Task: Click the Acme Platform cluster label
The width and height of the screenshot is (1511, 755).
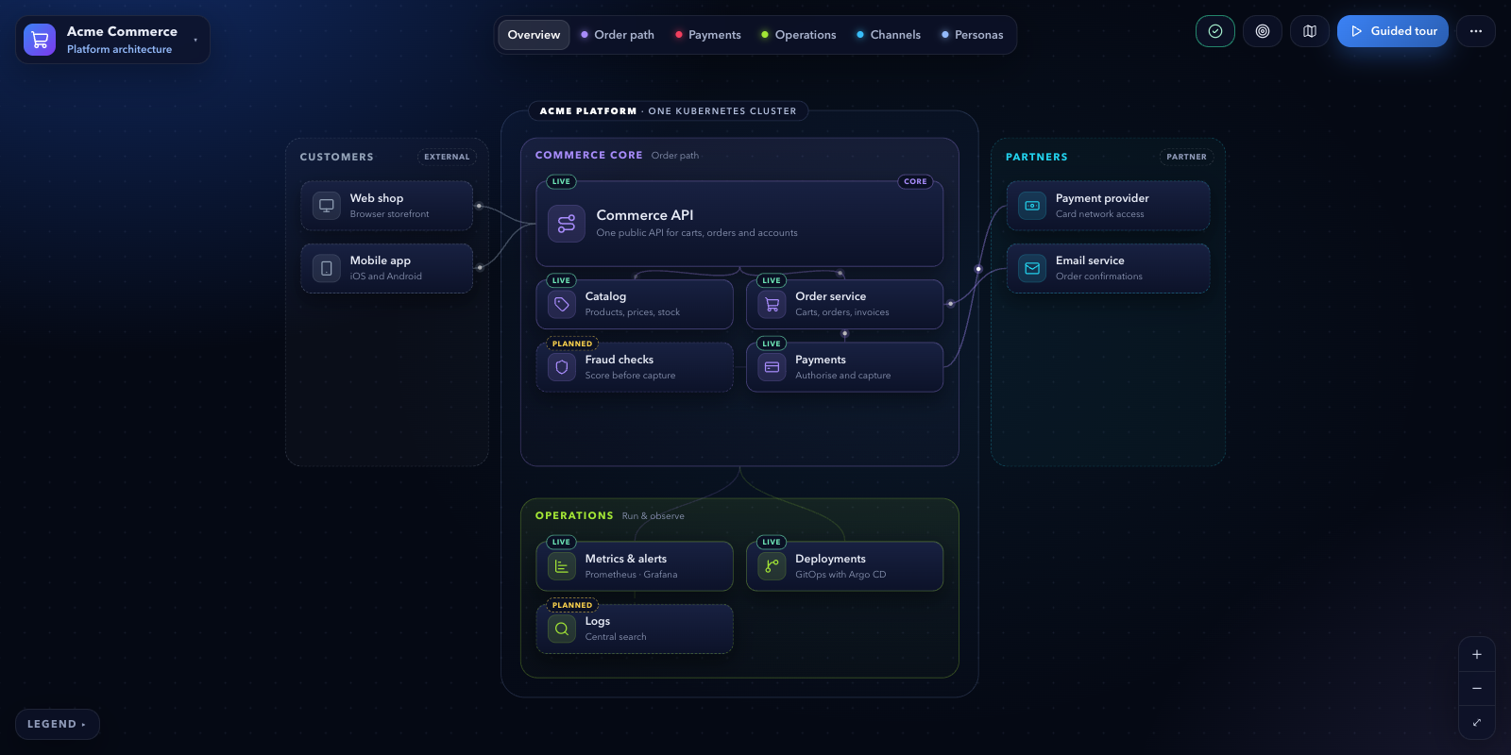Action: point(668,111)
